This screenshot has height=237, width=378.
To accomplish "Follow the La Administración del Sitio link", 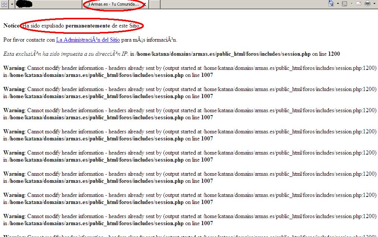I will click(88, 40).
